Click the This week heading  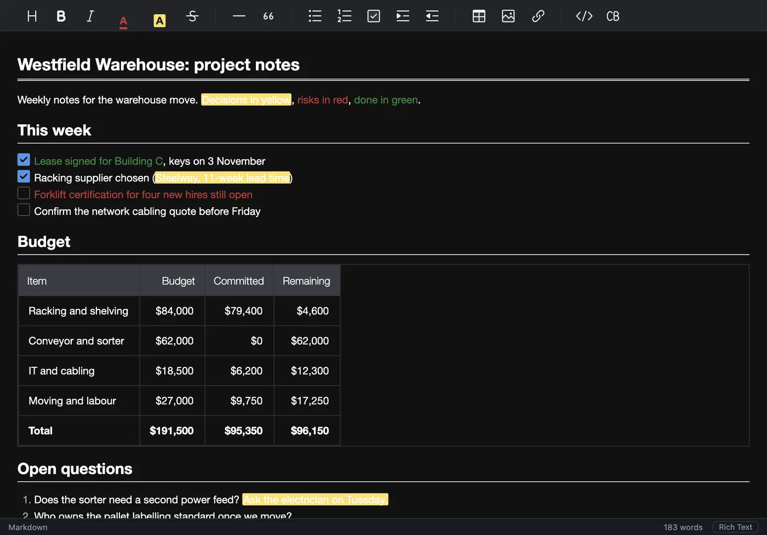54,130
